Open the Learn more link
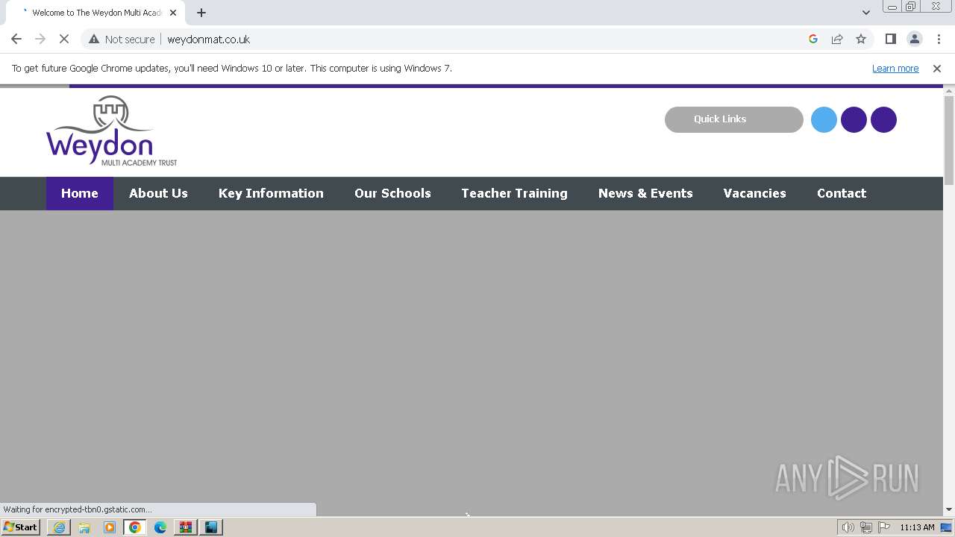955x537 pixels. [895, 69]
